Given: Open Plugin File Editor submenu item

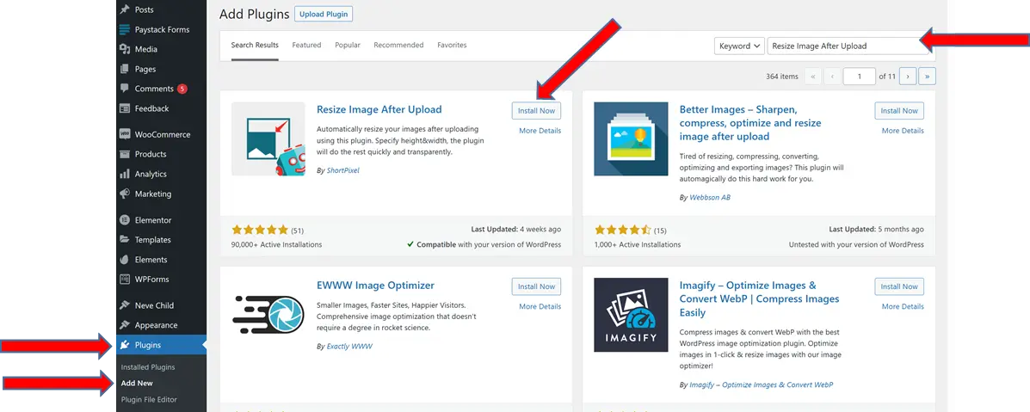Looking at the screenshot, I should (149, 399).
